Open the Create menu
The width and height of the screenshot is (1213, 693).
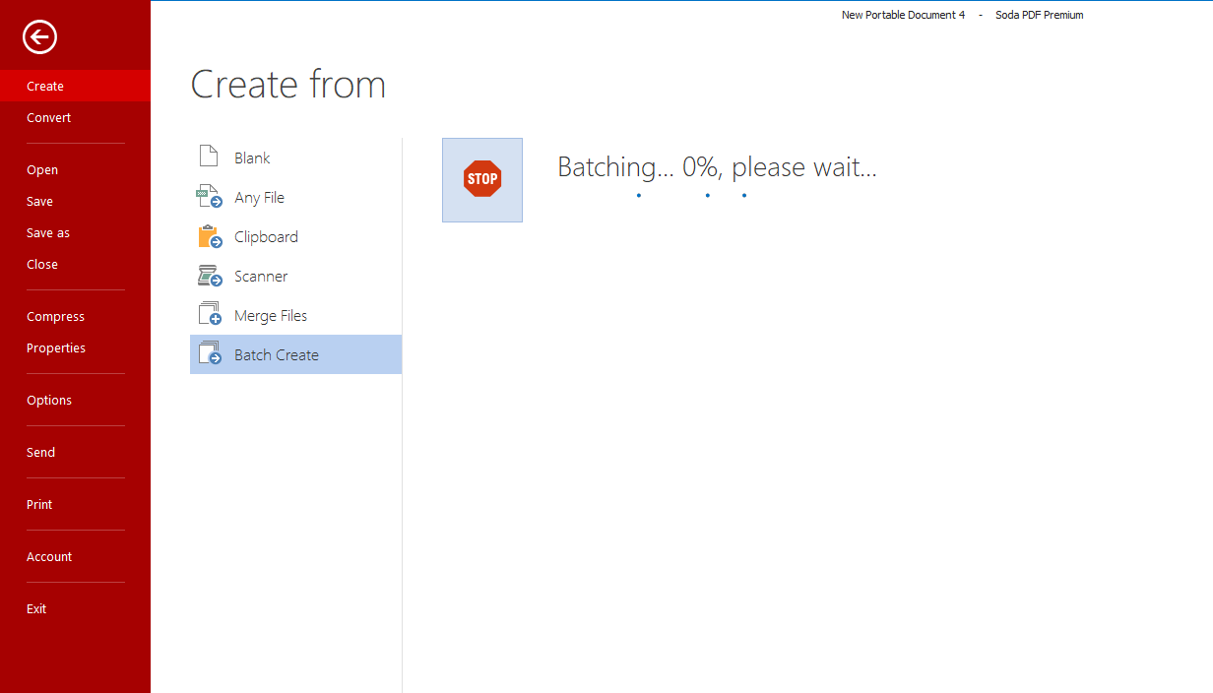pyautogui.click(x=75, y=86)
